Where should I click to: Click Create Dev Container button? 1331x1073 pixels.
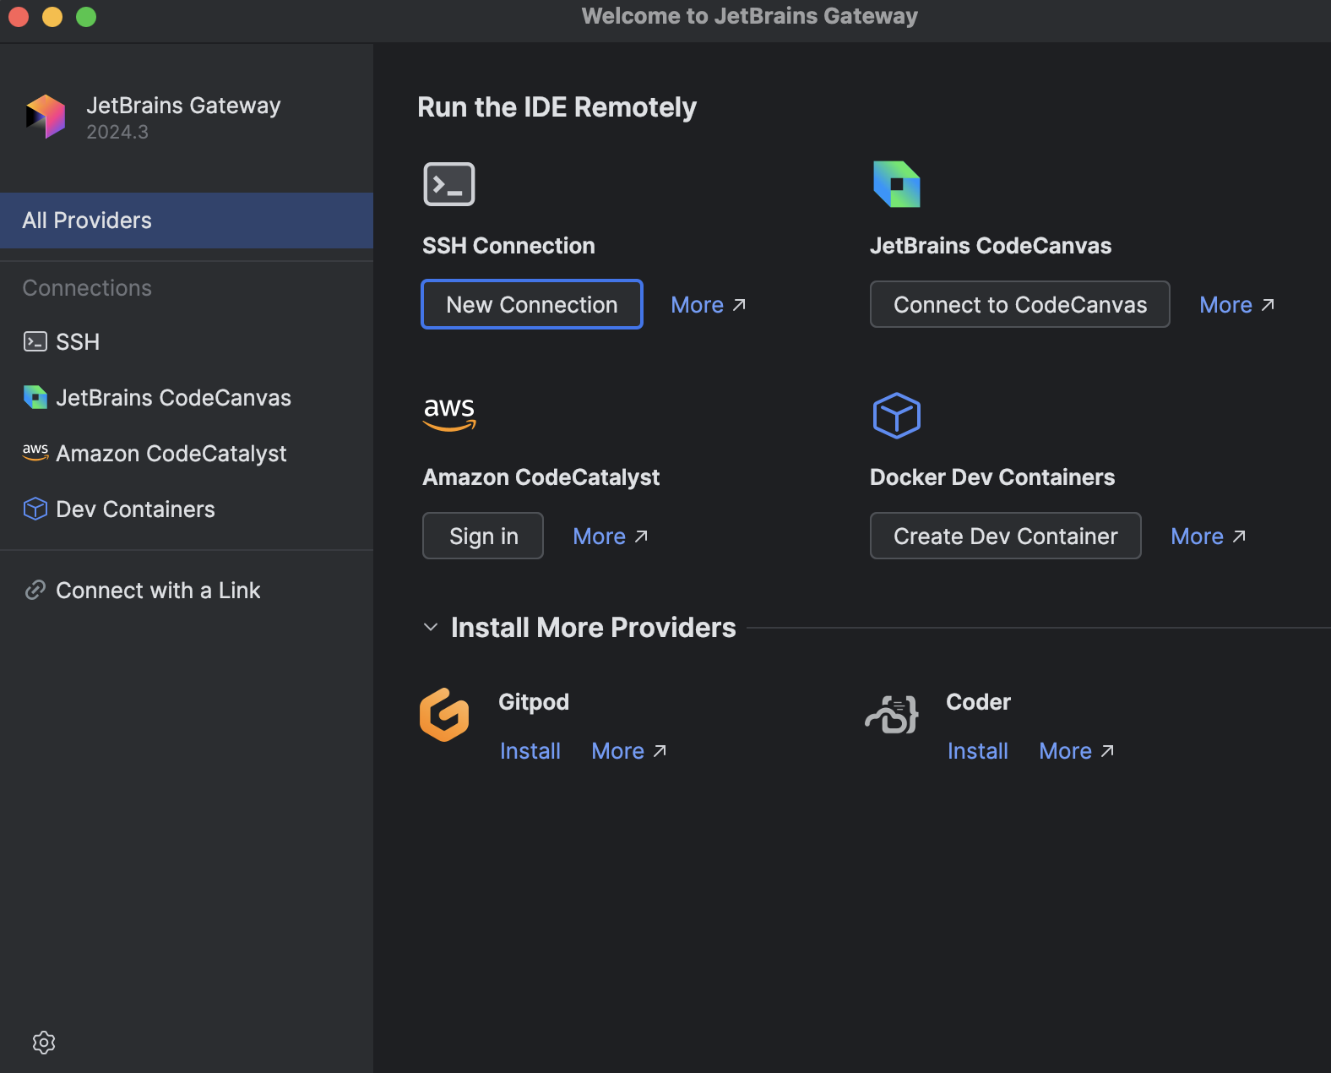point(1005,536)
